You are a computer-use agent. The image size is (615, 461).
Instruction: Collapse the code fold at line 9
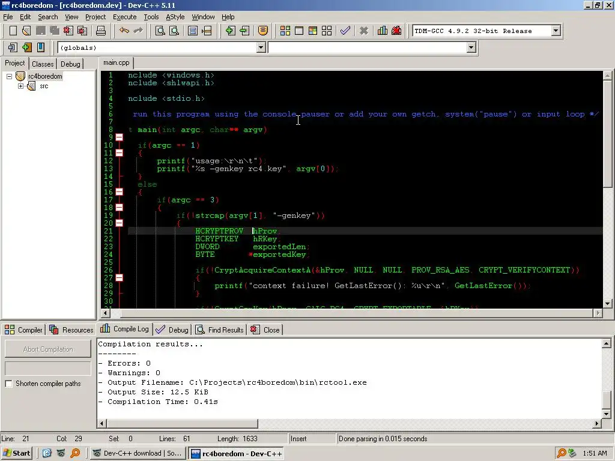point(120,137)
